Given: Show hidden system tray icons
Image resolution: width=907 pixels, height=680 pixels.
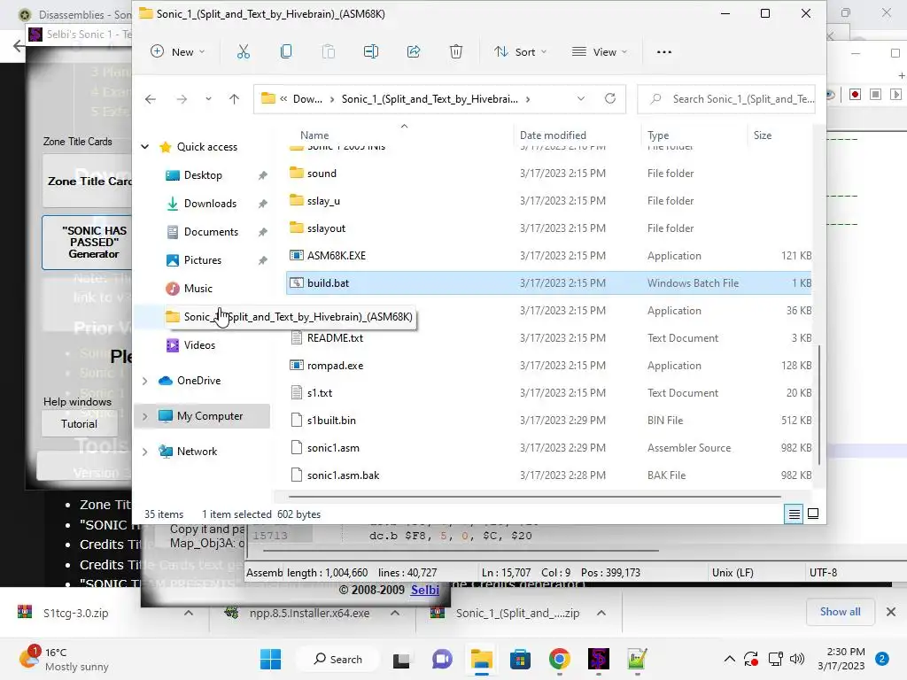Looking at the screenshot, I should tap(730, 659).
